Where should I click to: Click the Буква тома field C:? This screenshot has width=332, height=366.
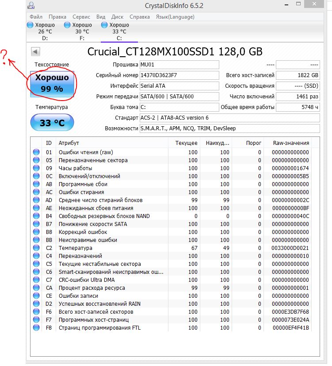[x=179, y=107]
